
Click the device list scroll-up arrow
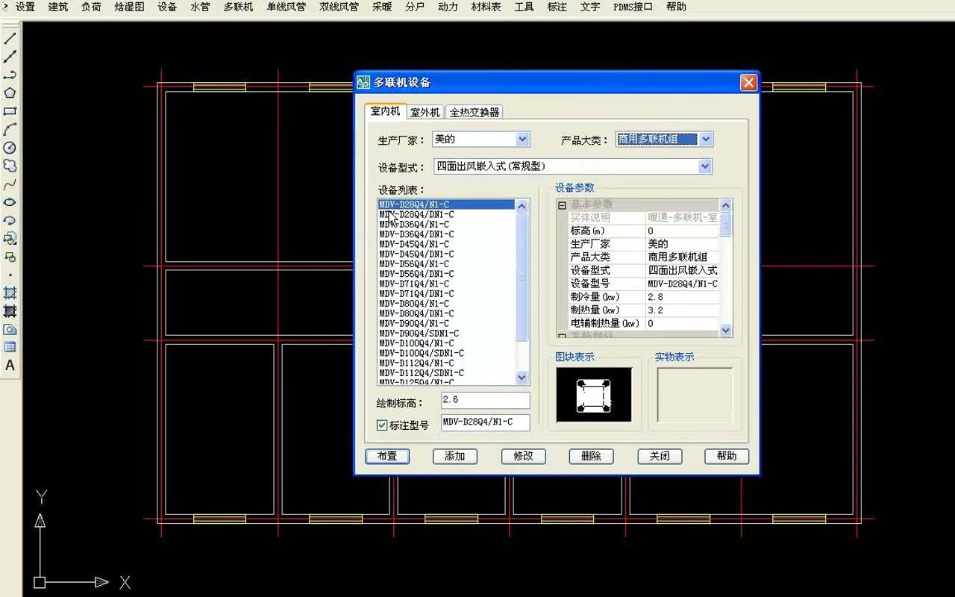[522, 205]
